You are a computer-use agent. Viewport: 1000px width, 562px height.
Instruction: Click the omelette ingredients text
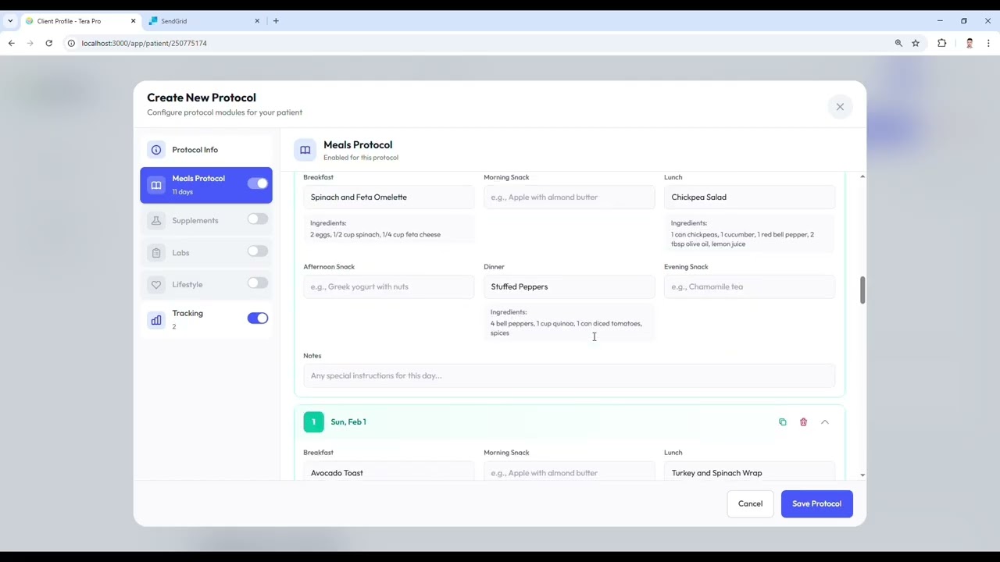(x=375, y=234)
